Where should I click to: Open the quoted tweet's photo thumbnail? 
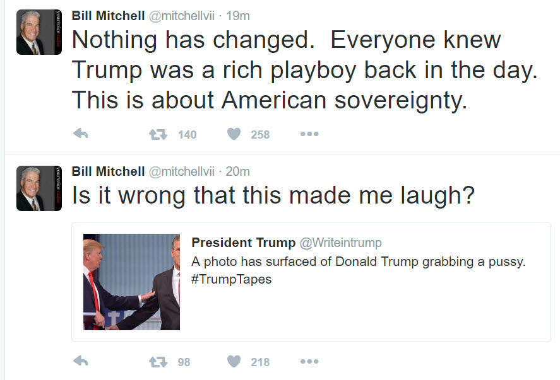click(x=131, y=282)
